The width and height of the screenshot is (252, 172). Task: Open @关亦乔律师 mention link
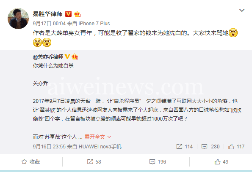(48, 57)
